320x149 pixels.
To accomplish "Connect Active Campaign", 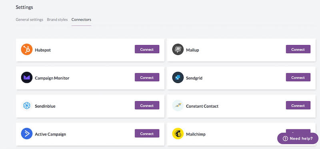I will click(147, 133).
